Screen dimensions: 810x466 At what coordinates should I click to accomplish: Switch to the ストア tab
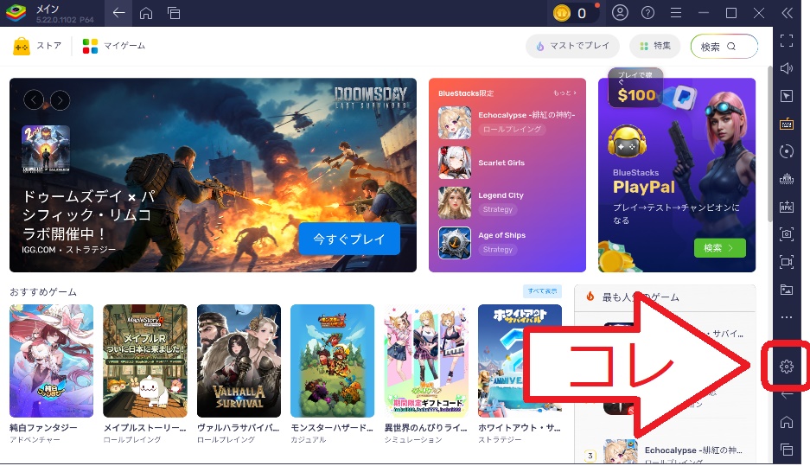38,46
